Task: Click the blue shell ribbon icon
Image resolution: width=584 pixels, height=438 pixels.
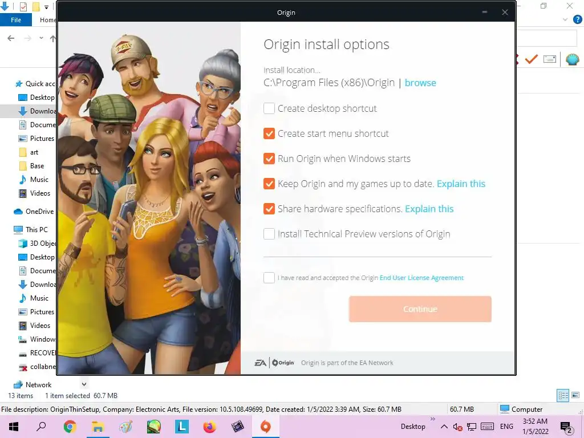Action: click(x=572, y=59)
